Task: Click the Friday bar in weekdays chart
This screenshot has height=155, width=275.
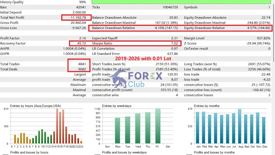Action: click(x=158, y=126)
